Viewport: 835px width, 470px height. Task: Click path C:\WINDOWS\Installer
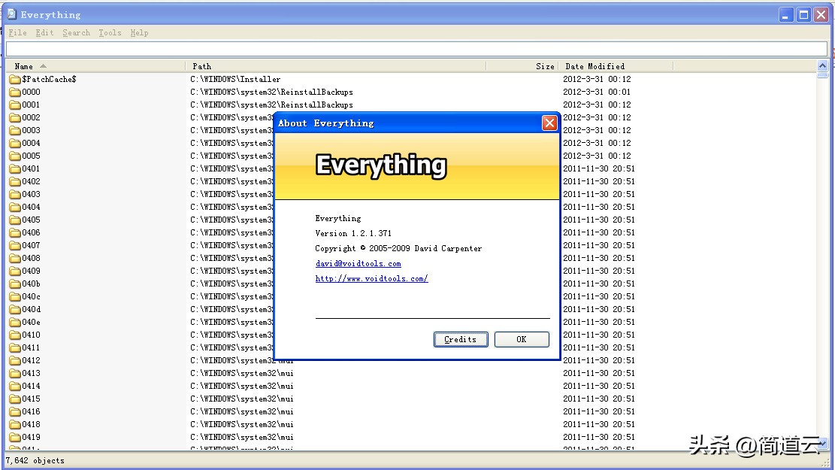pos(235,79)
